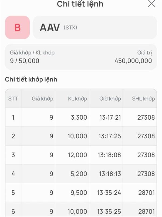
Task: Click the STT column header
Action: point(13,98)
